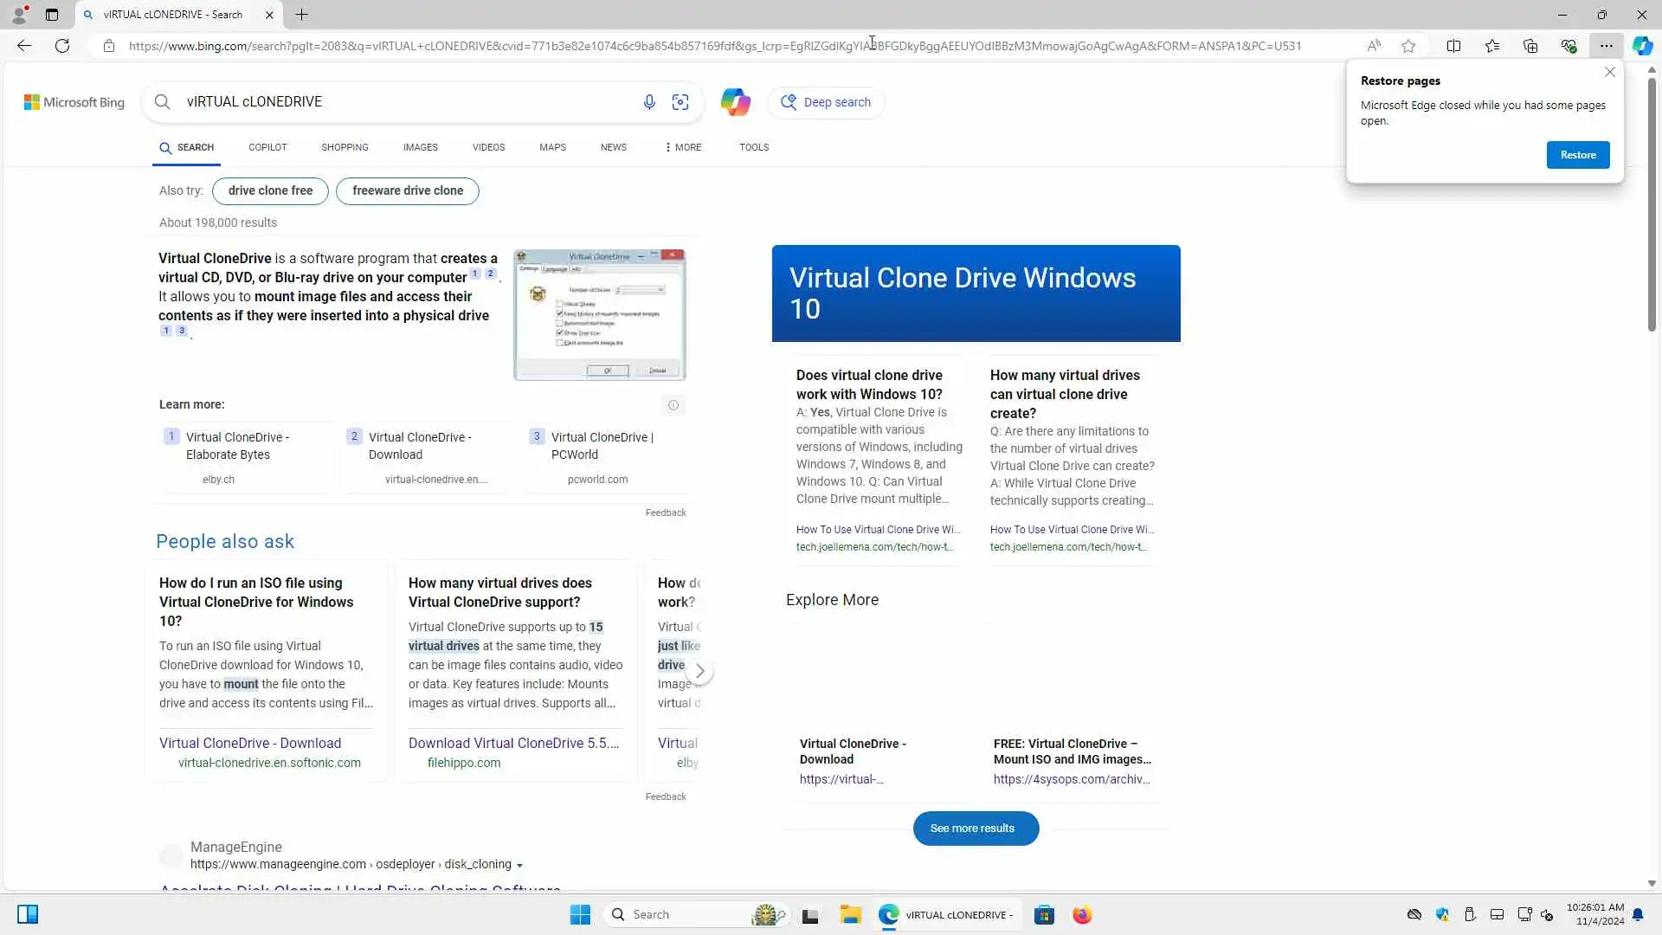Toggle split screen view icon

click(x=1453, y=46)
